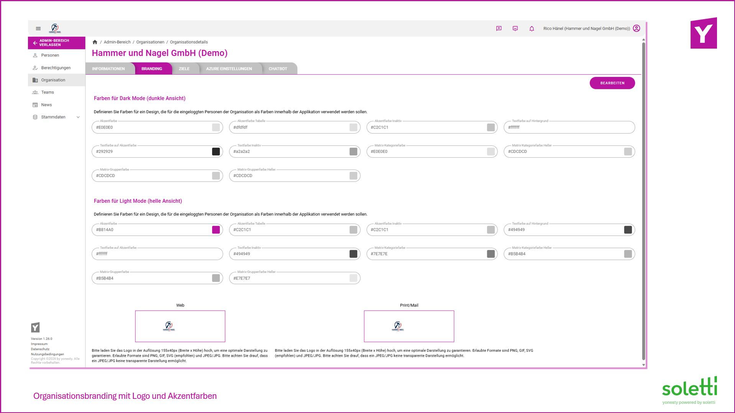Click the Web logo preview thumbnail
This screenshot has height=413, width=735.
coord(180,326)
